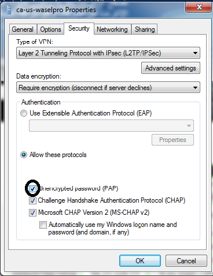The height and width of the screenshot is (276, 213).
Task: Expand the Type of VPN dropdown
Action: pyautogui.click(x=108, y=53)
